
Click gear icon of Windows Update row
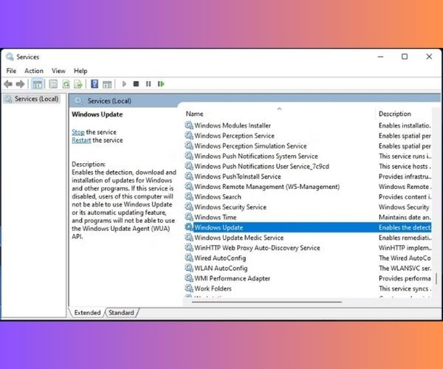189,227
